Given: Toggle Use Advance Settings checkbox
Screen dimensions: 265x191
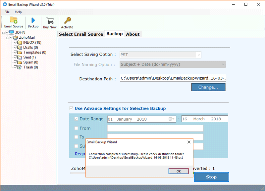Looking at the screenshot, I should (x=71, y=108).
